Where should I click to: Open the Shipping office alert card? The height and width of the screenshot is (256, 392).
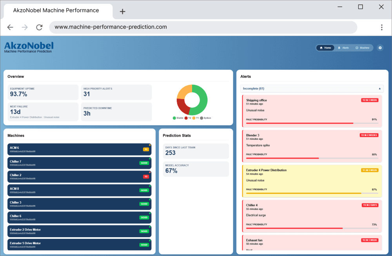pyautogui.click(x=312, y=111)
